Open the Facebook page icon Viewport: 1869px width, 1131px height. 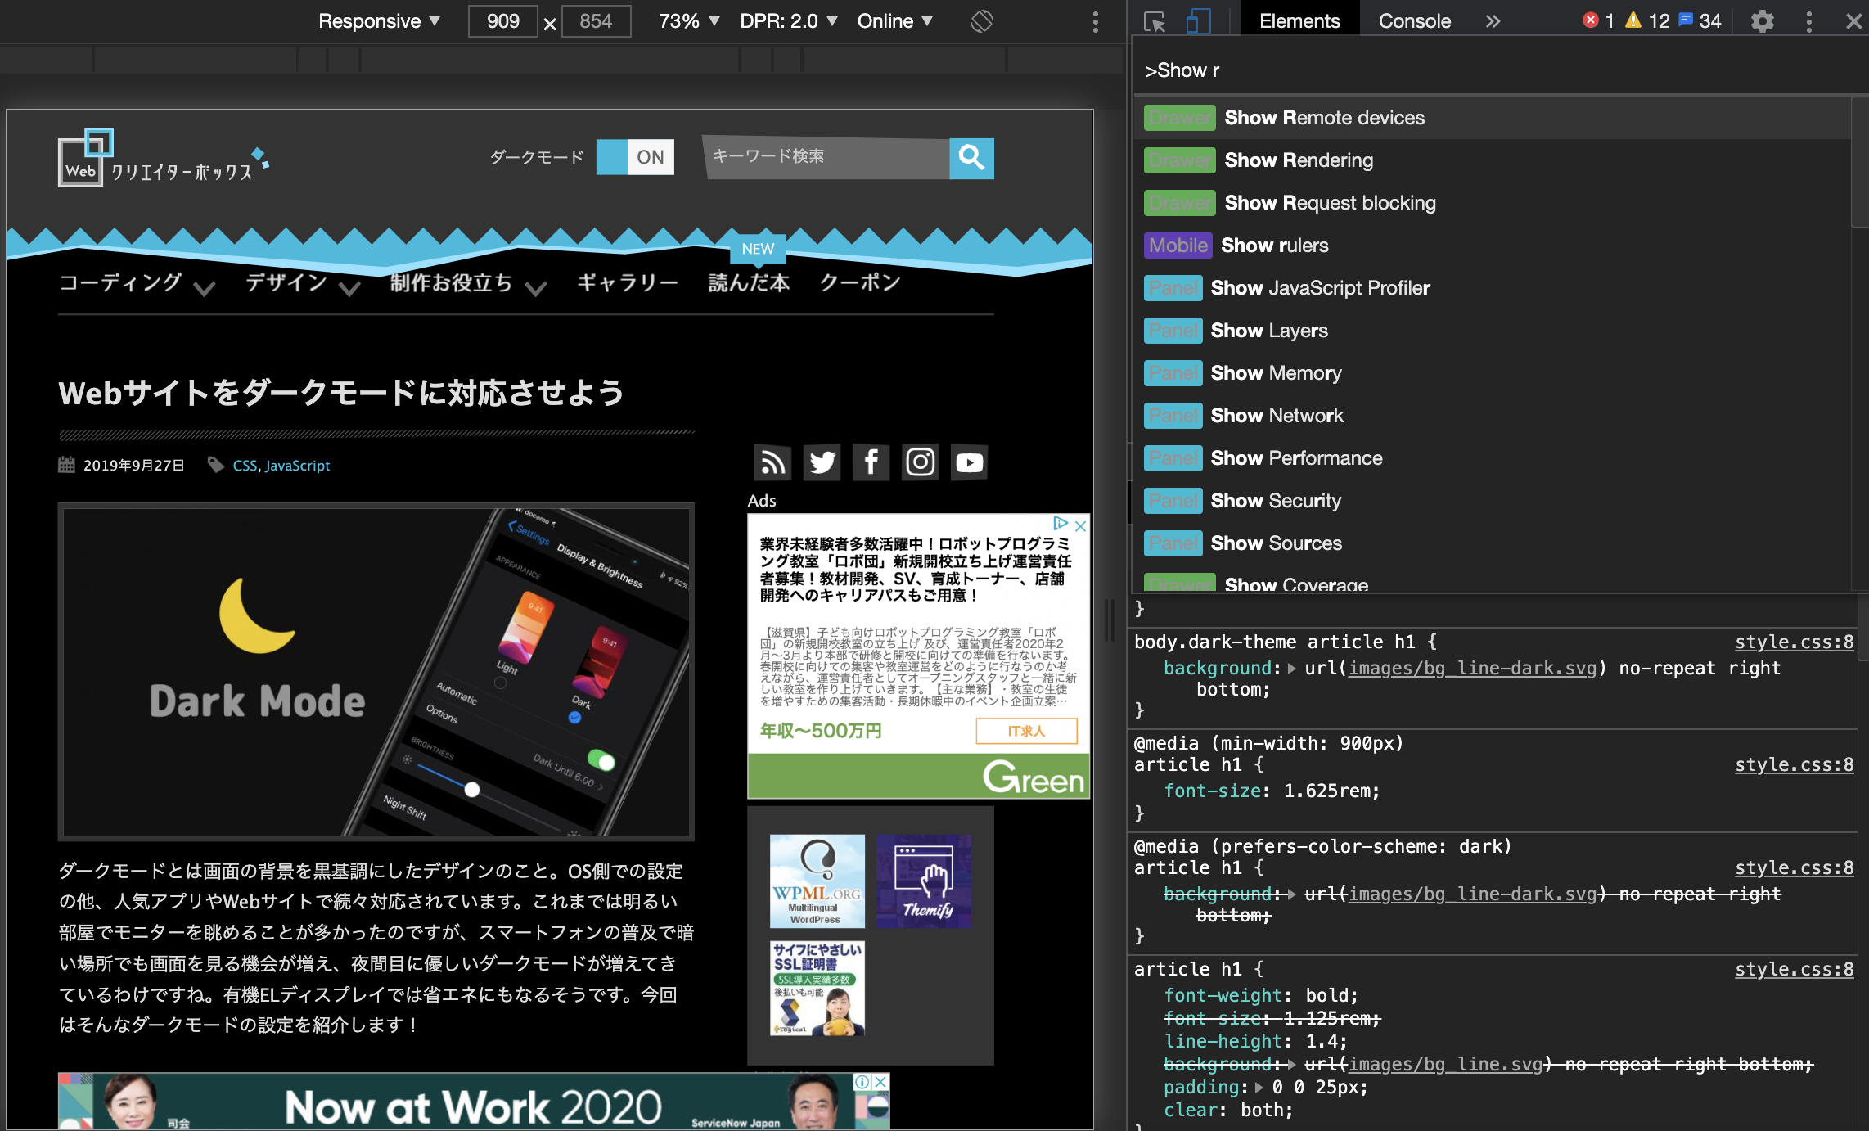point(871,462)
